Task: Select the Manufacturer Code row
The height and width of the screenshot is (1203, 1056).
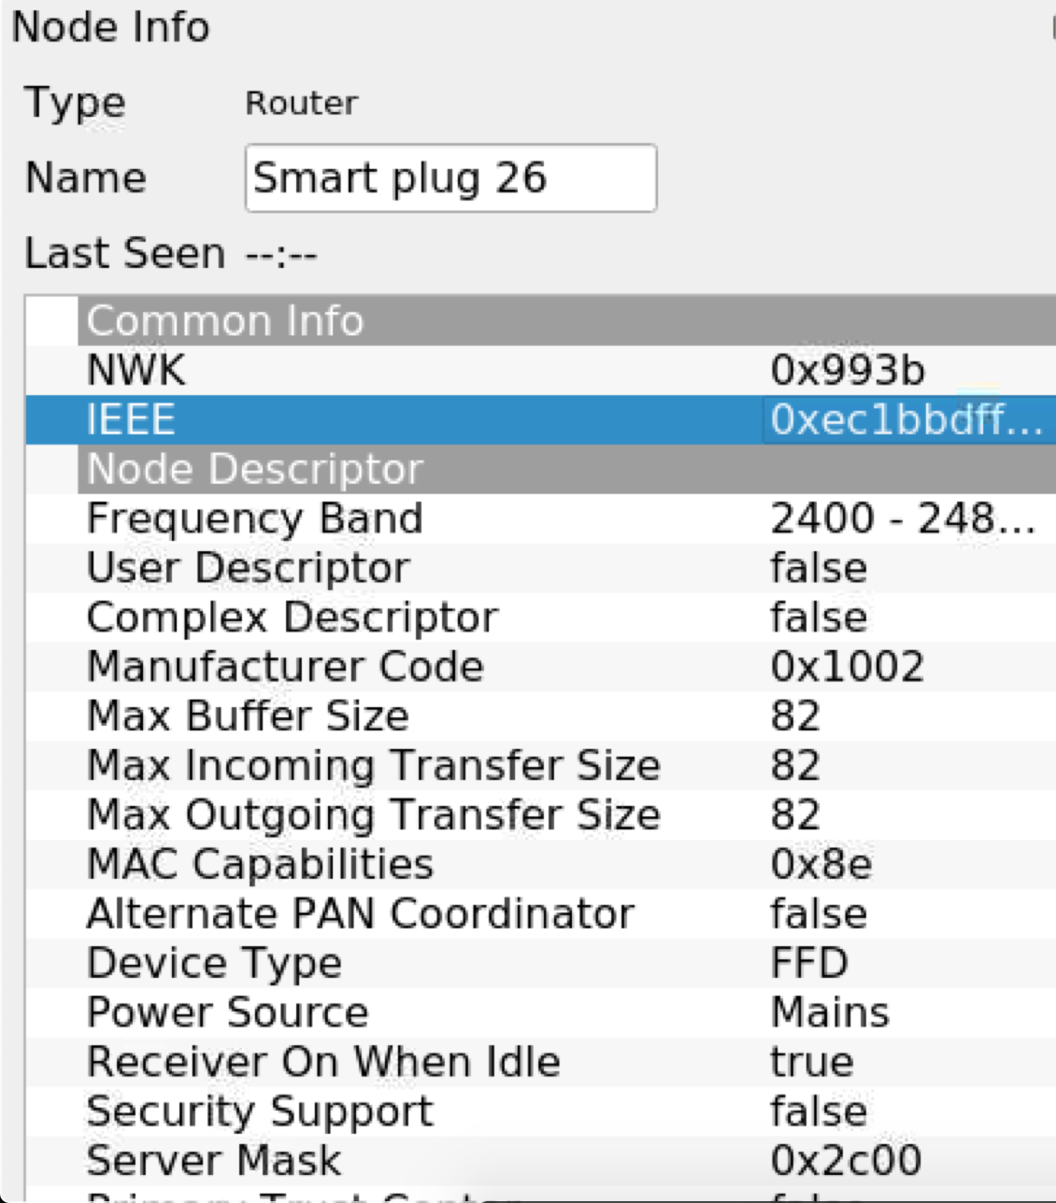Action: [374, 666]
